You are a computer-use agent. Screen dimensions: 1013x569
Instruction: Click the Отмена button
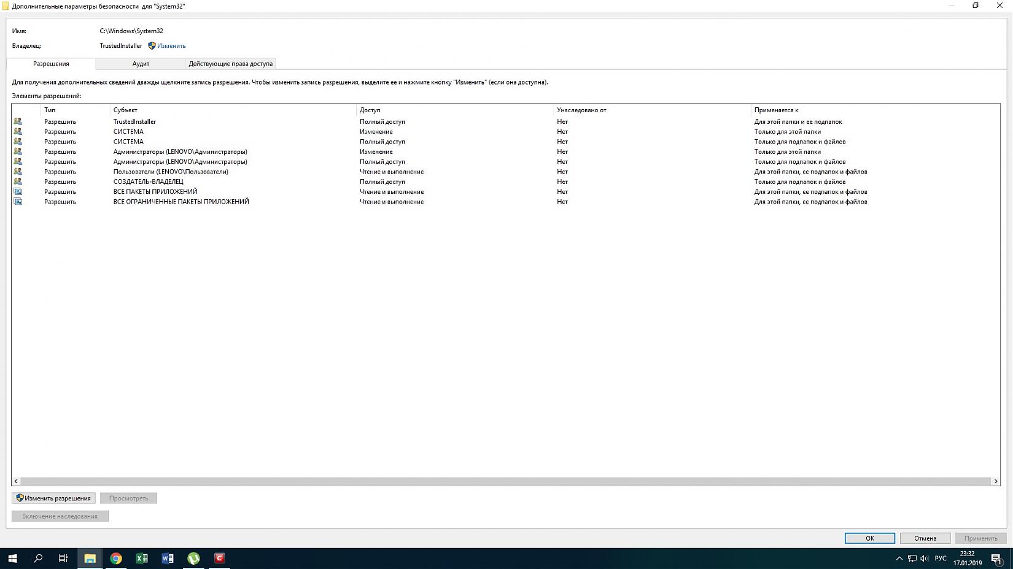(925, 538)
